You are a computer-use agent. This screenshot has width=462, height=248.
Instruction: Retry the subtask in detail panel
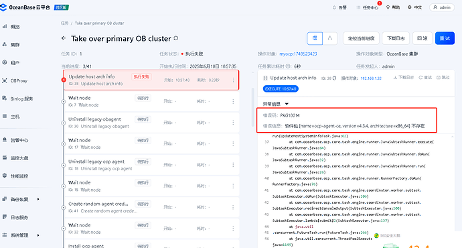click(x=425, y=78)
